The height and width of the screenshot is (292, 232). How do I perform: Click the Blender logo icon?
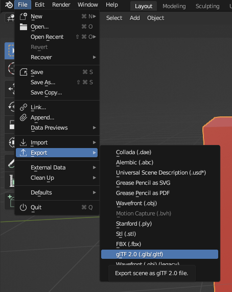tap(9, 5)
